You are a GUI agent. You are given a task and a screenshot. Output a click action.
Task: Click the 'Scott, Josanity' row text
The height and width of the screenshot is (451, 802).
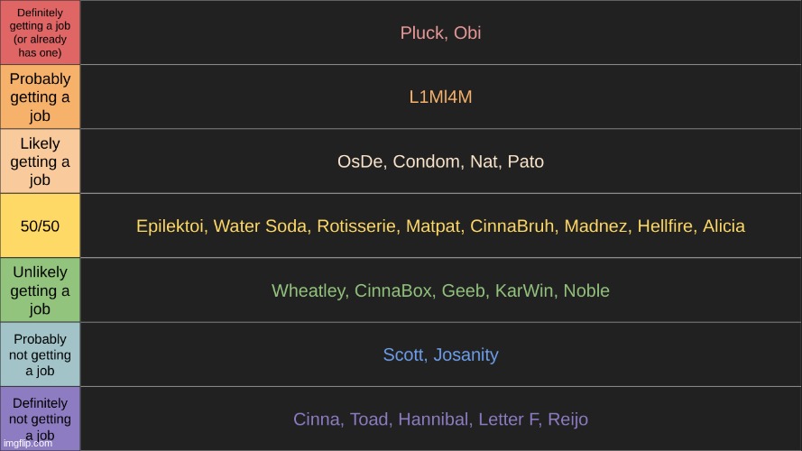pos(440,354)
